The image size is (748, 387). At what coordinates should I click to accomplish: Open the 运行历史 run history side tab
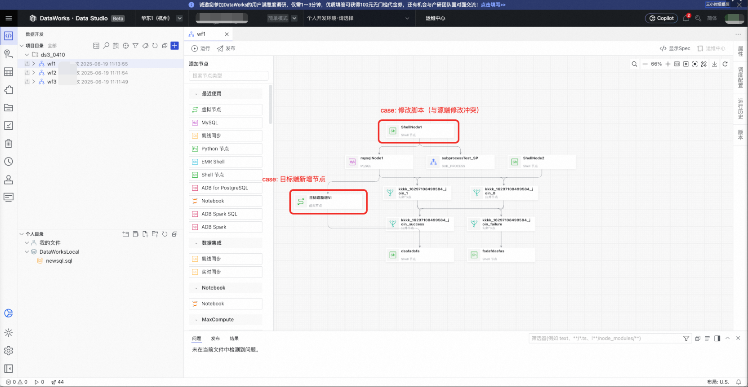point(740,109)
